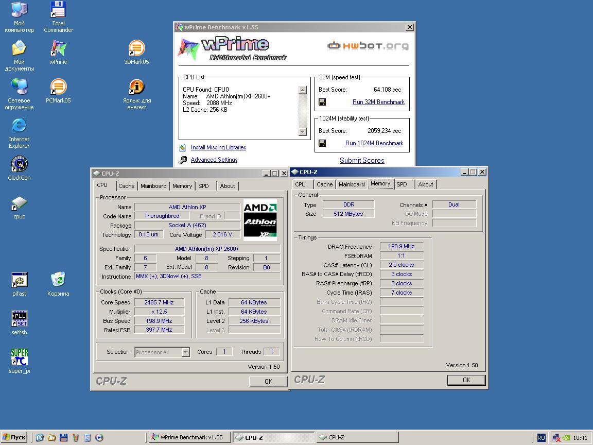Launch the wPrime desktop shortcut
The image size is (593, 445).
point(58,52)
